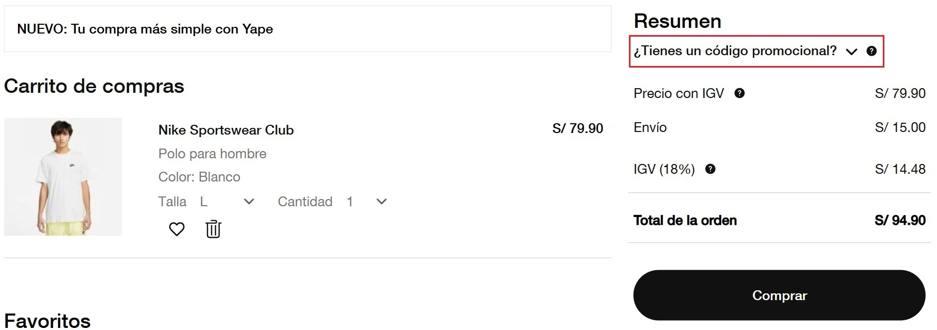The height and width of the screenshot is (330, 937).
Task: Open the Nike Sportswear Club product link
Action: [x=226, y=130]
